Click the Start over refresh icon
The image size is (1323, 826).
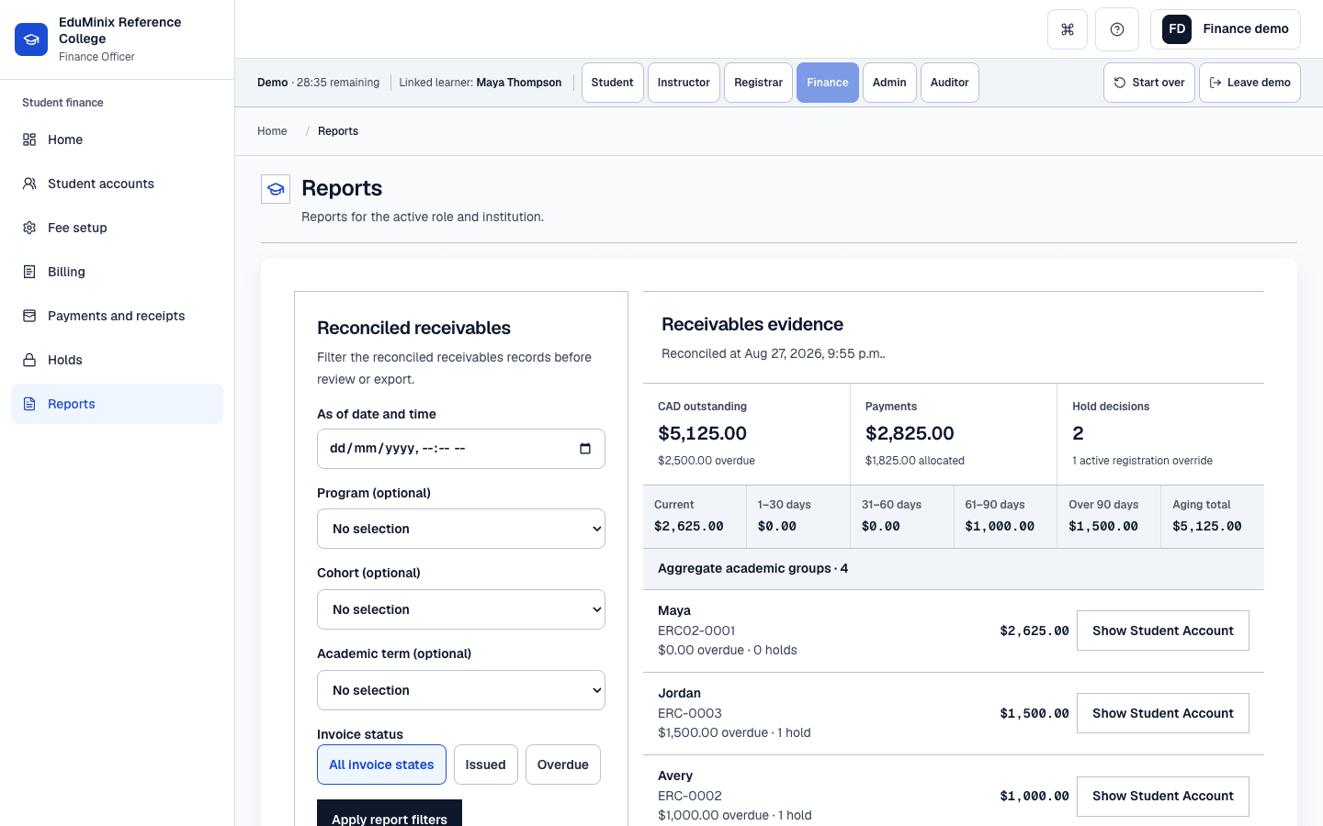coord(1120,83)
